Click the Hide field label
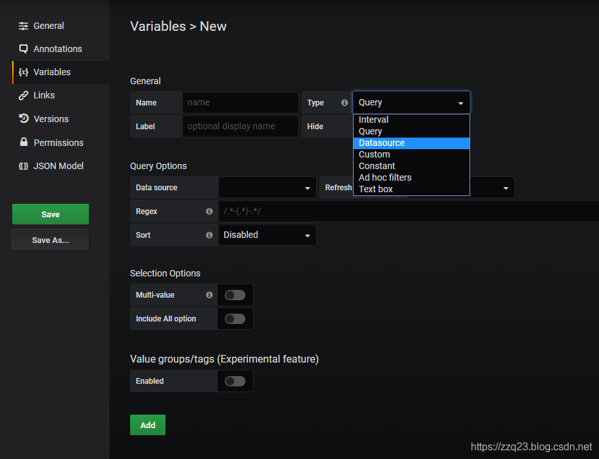The width and height of the screenshot is (599, 459). coord(315,127)
